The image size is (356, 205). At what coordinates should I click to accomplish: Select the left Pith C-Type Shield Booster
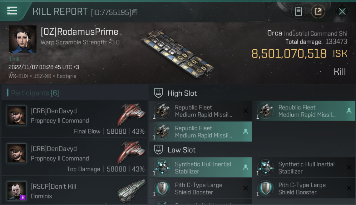[x=200, y=189]
